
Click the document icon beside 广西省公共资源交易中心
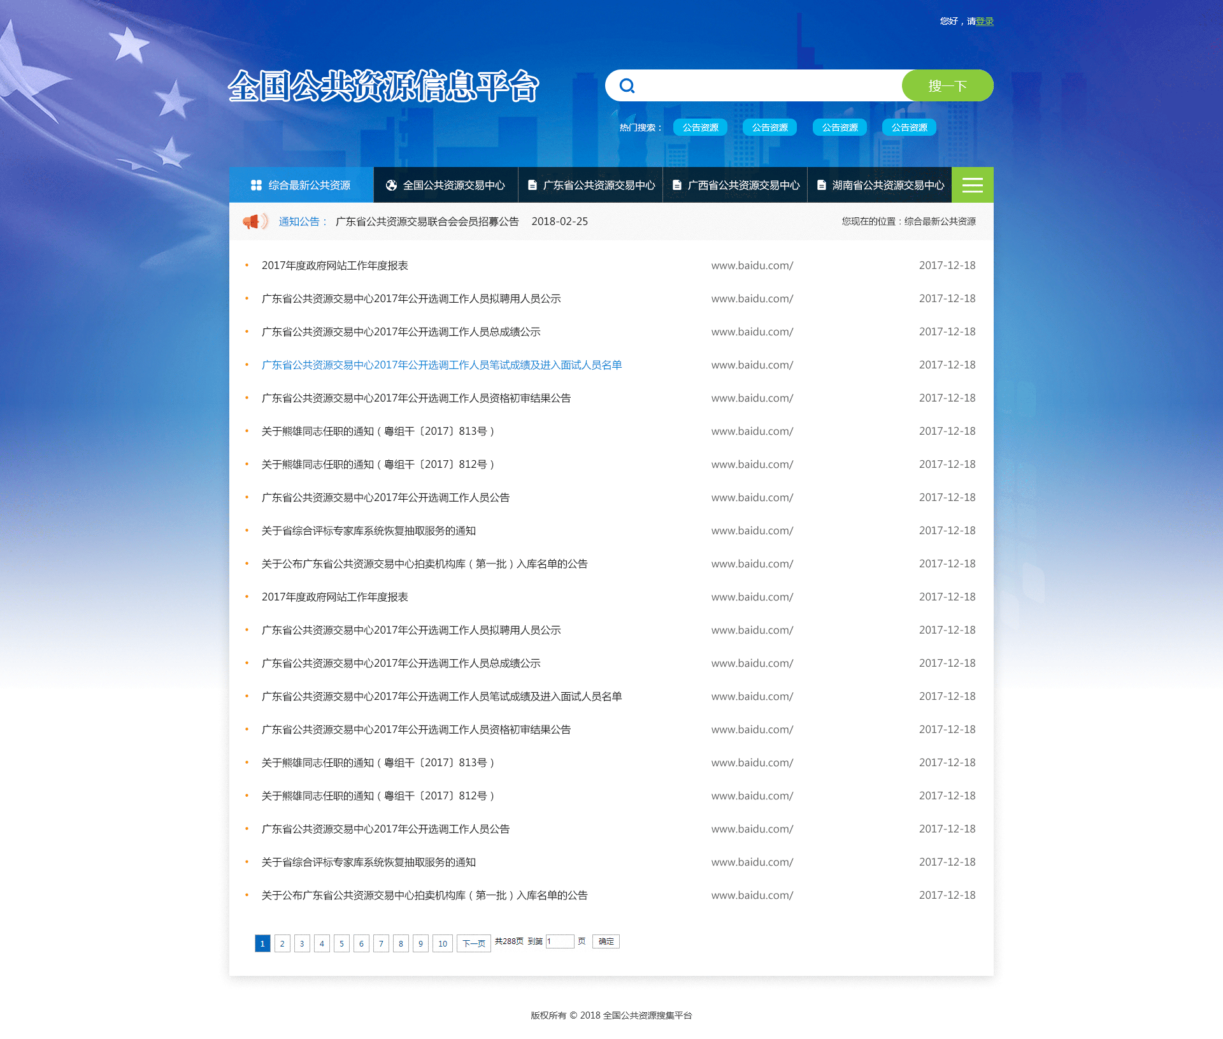click(x=677, y=185)
